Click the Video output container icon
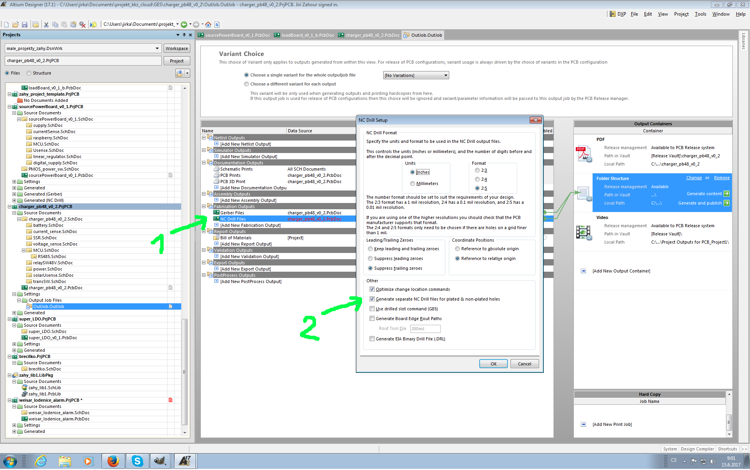Screen dimensions: 750x470 584,233
